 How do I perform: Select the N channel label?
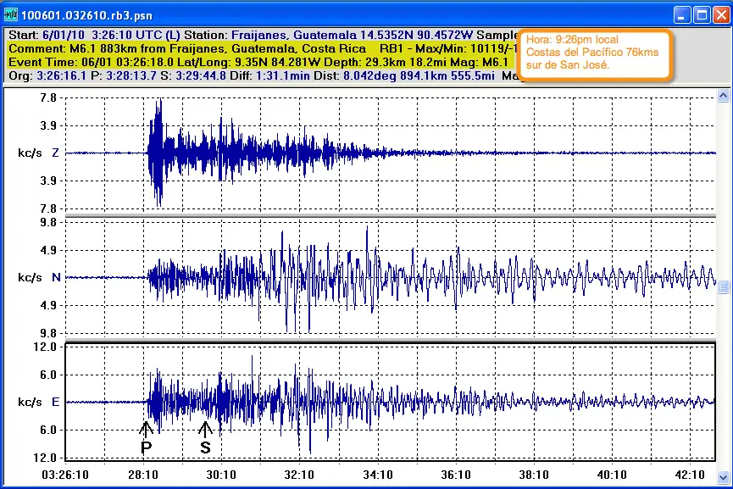pos(56,277)
